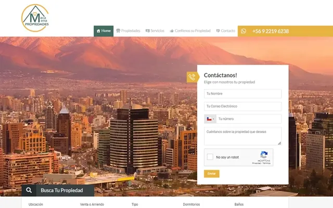Focus the Tu número phone field
Screen dimensions: 333x208
(x=249, y=119)
